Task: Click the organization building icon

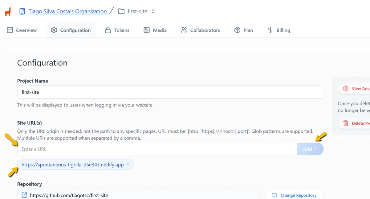Action: [22, 11]
